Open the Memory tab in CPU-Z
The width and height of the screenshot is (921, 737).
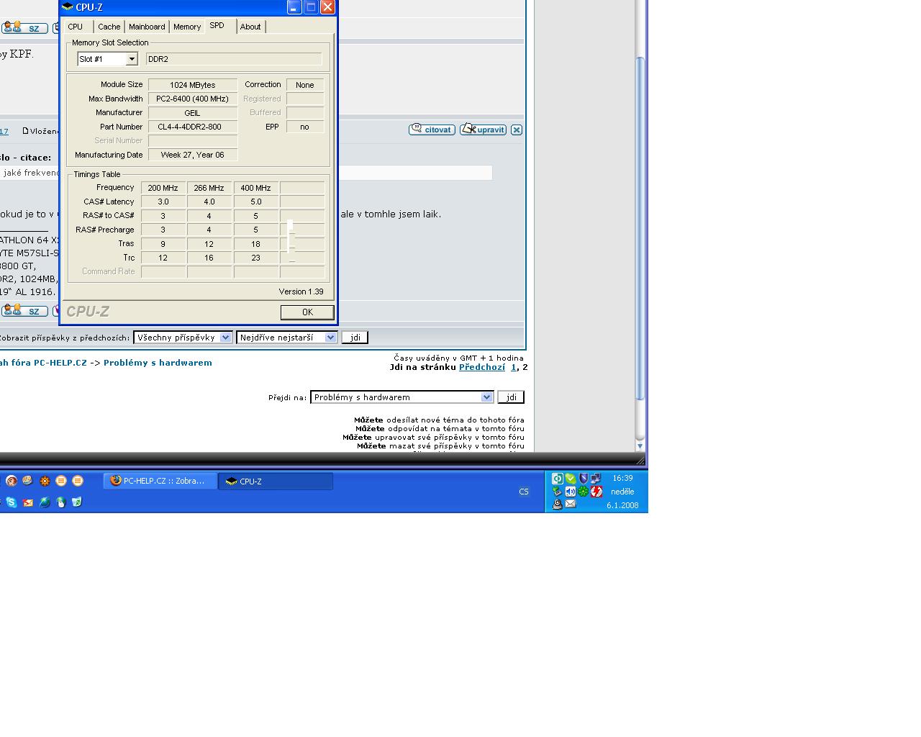pos(187,27)
